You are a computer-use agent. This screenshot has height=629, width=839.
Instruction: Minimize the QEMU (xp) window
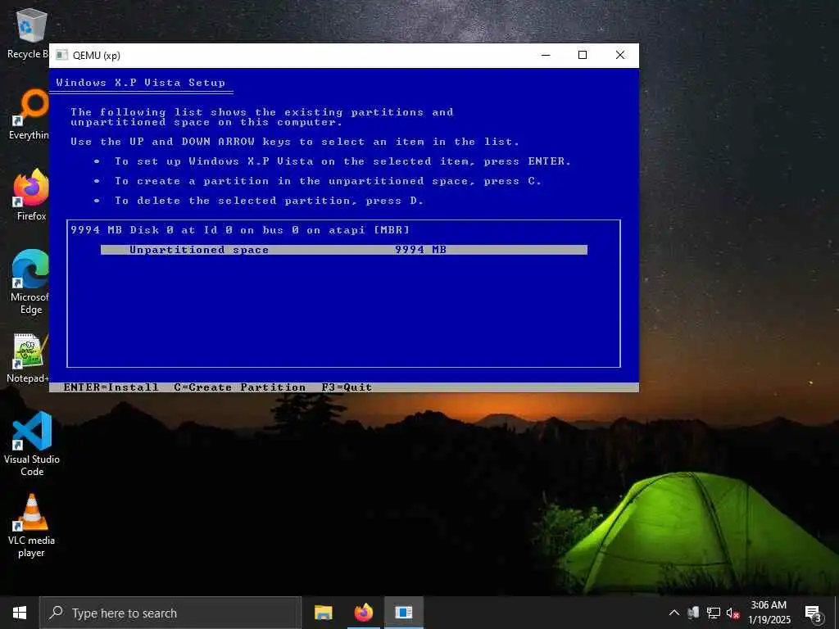[546, 55]
